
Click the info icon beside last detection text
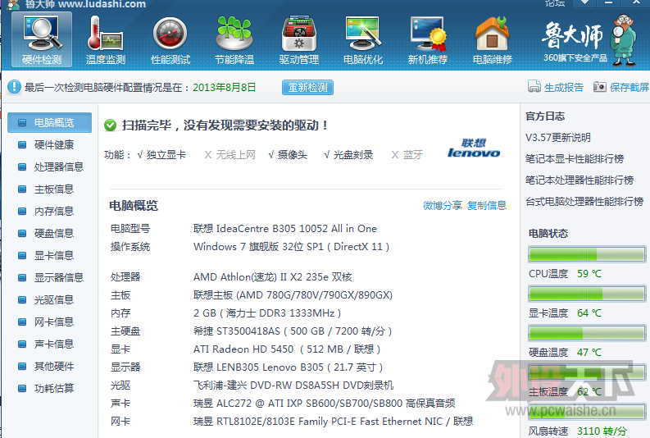[x=14, y=87]
